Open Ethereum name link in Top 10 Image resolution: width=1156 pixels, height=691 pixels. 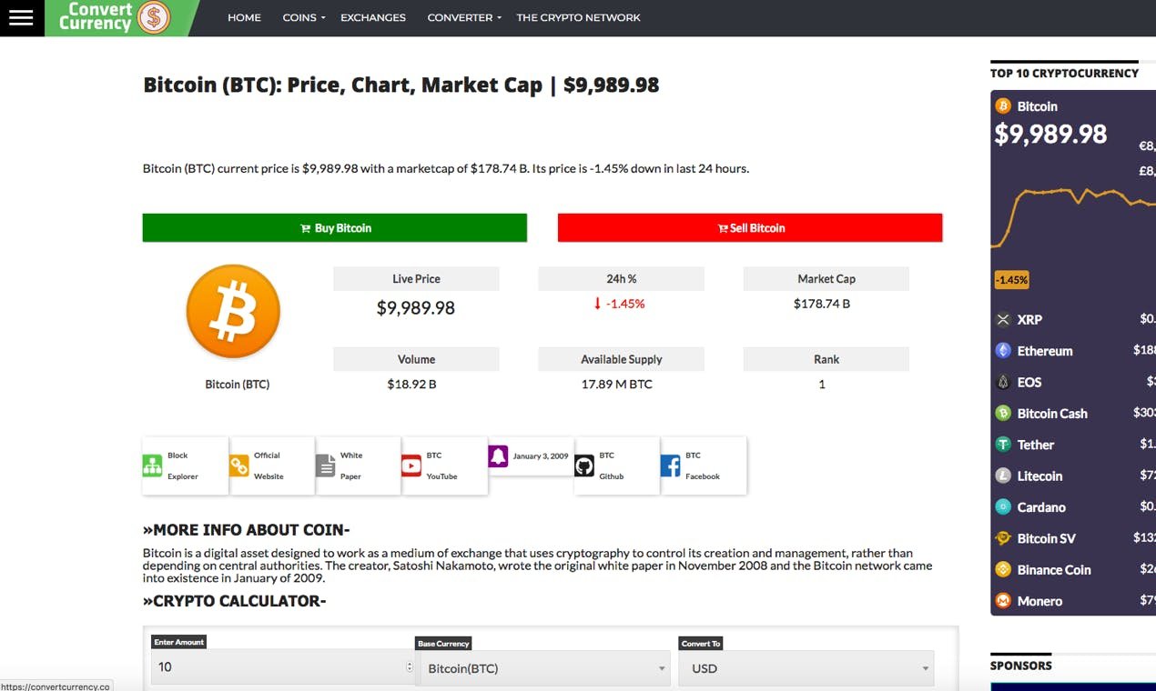click(1045, 351)
